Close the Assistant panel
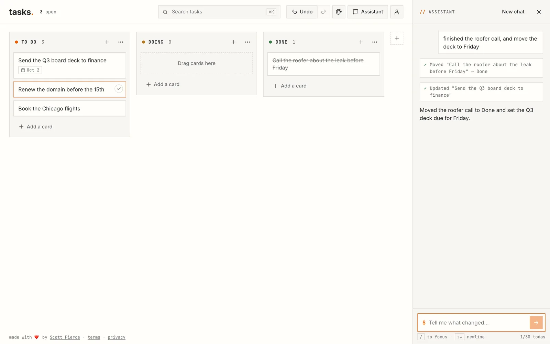Screen dimensions: 550x344 pos(539,12)
